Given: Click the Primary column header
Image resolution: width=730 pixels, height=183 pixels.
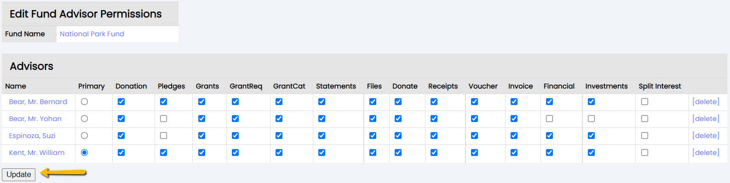Looking at the screenshot, I should point(92,86).
